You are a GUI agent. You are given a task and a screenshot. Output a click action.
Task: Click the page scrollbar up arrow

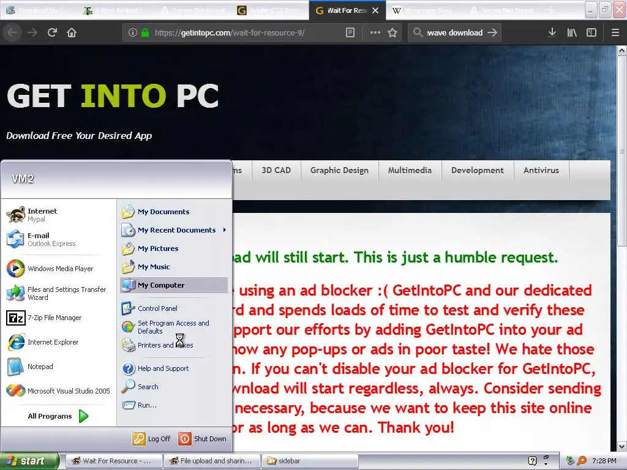(621, 51)
